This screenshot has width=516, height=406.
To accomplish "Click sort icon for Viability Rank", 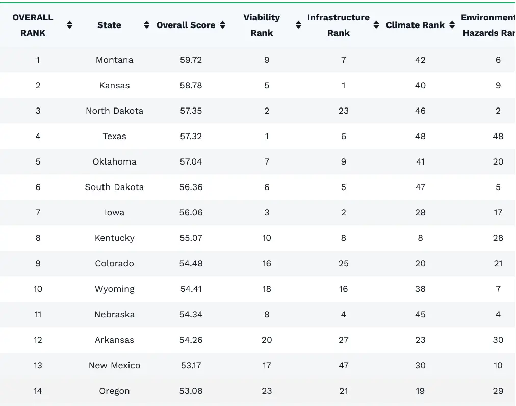I will click(298, 25).
